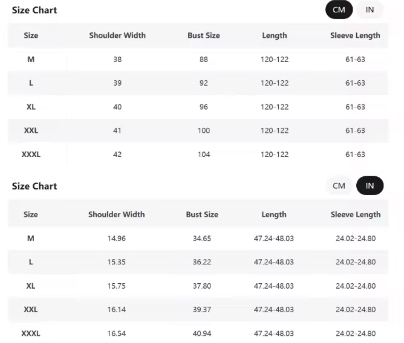Click the bust value 104 for XXXL
404x343 pixels.
[204, 154]
